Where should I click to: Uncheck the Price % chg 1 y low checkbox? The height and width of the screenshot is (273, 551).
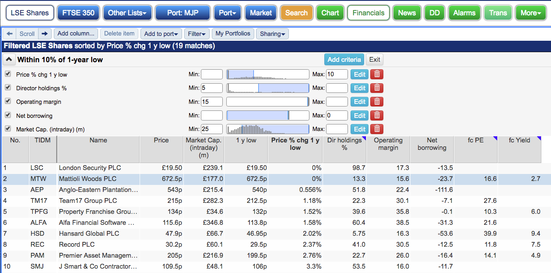(x=7, y=74)
